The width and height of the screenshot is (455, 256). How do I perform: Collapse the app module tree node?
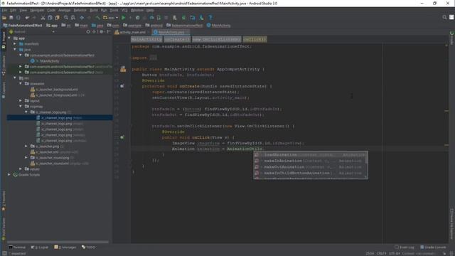point(9,38)
